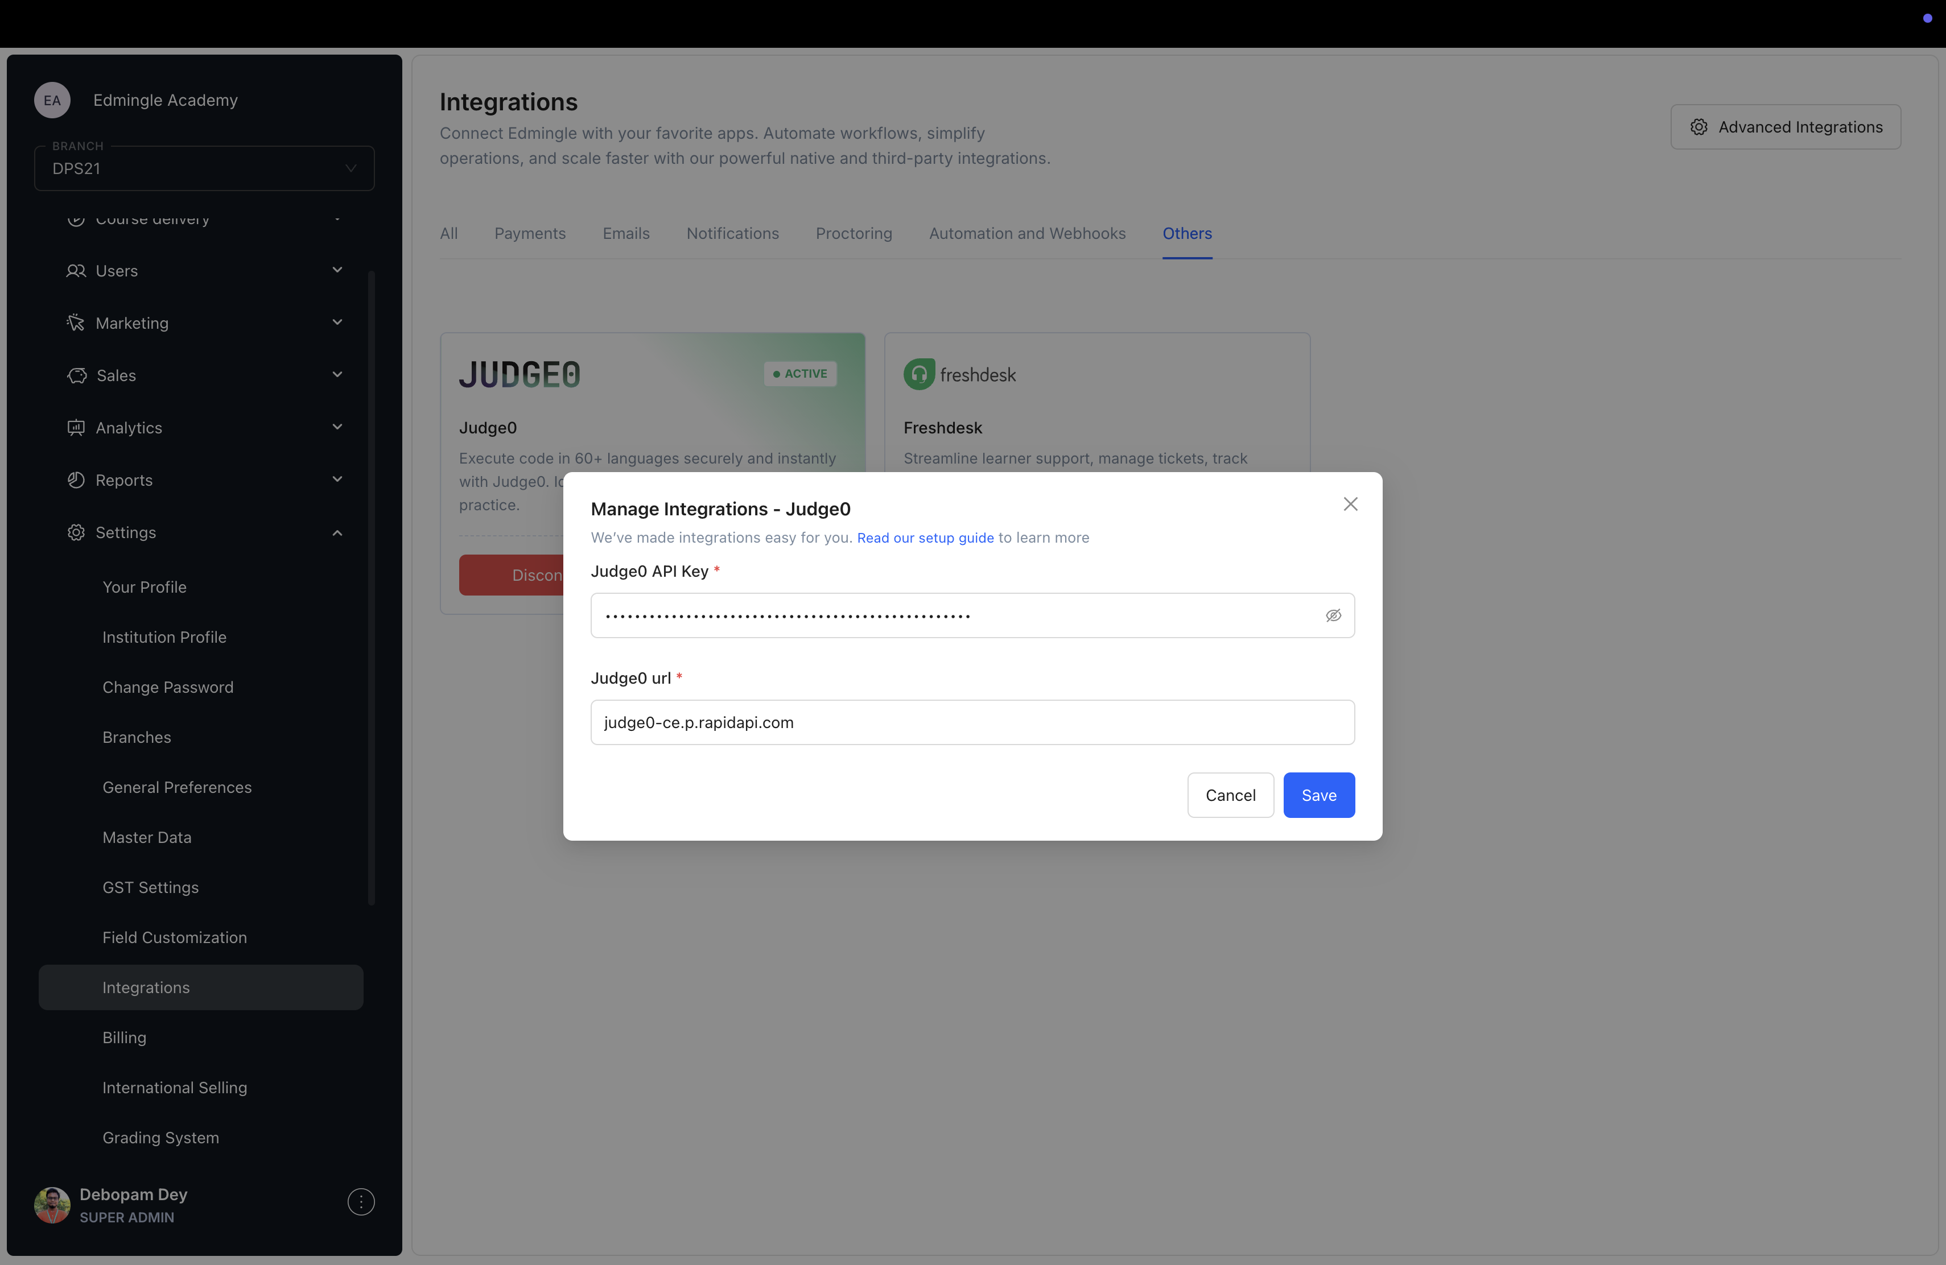Viewport: 1946px width, 1265px height.
Task: Expand the Marketing menu chevron
Action: pos(337,322)
